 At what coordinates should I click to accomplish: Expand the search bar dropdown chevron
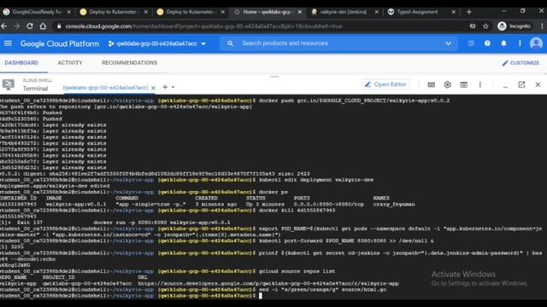coord(448,43)
